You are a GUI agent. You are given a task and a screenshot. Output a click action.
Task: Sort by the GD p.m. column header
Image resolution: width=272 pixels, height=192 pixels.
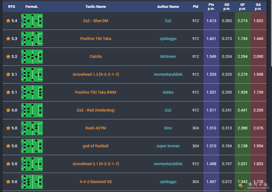(227, 7)
